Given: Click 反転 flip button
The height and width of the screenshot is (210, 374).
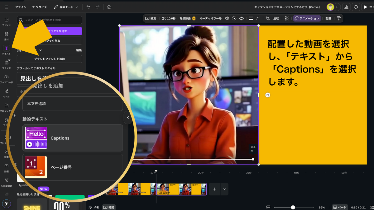Looking at the screenshot, I should (x=276, y=18).
